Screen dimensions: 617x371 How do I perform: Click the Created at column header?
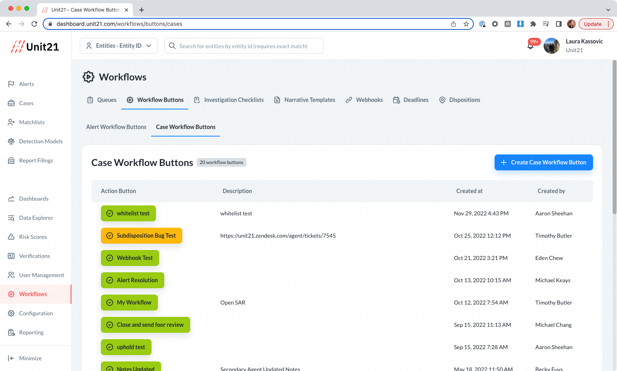469,191
